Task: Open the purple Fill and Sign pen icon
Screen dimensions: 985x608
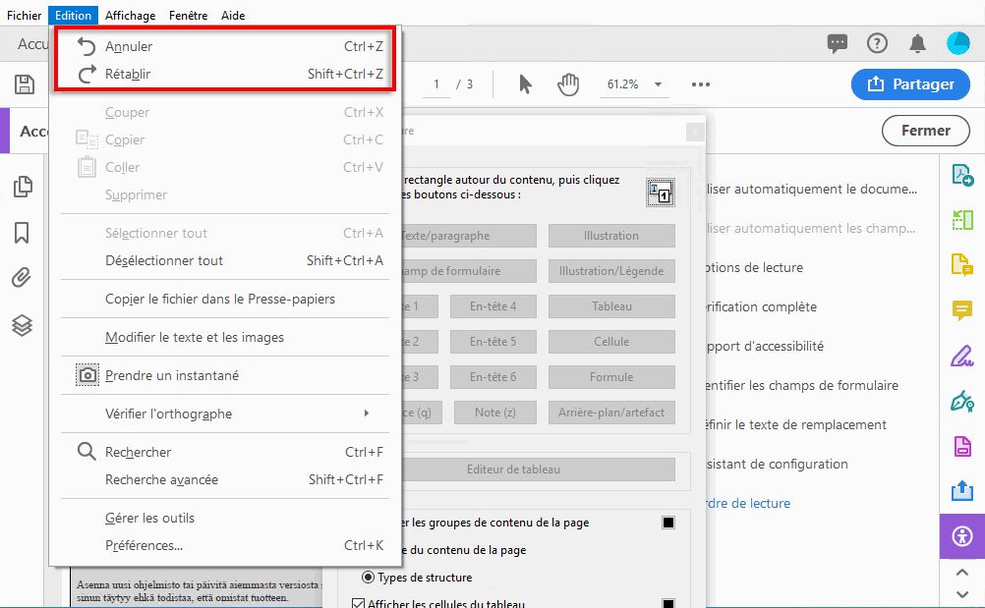Action: pyautogui.click(x=962, y=356)
